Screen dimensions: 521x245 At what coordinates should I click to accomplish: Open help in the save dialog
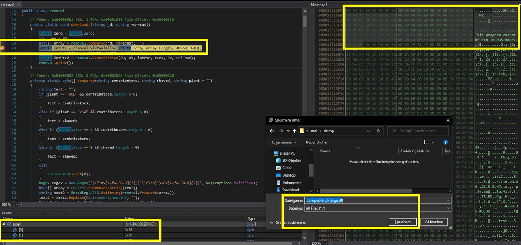click(x=445, y=142)
